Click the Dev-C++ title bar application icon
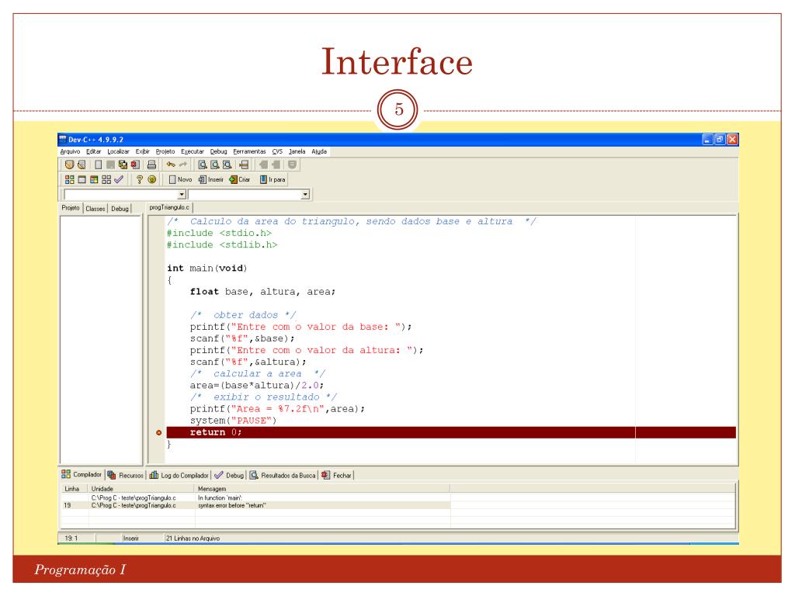795x596 pixels. [x=63, y=139]
